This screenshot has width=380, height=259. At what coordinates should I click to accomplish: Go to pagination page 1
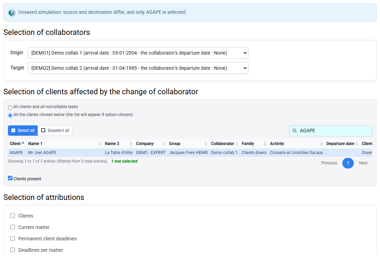(x=348, y=163)
